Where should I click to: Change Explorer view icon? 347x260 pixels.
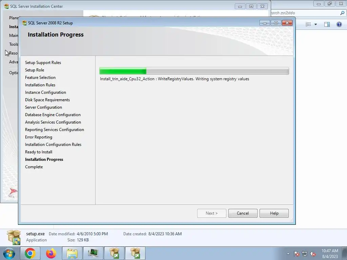point(308,24)
